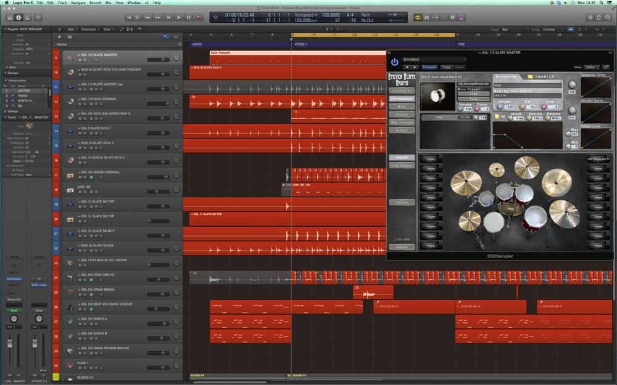Open the Tracks area View dropdown
This screenshot has height=385, width=617.
[x=108, y=29]
